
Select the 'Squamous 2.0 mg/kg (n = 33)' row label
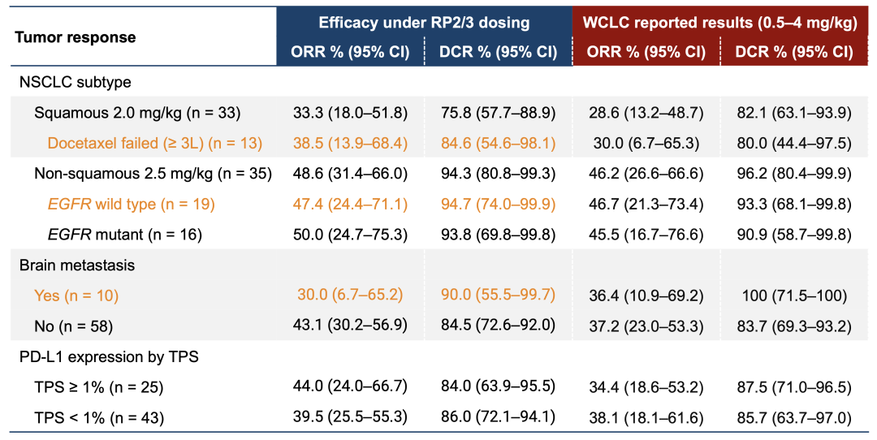[137, 112]
